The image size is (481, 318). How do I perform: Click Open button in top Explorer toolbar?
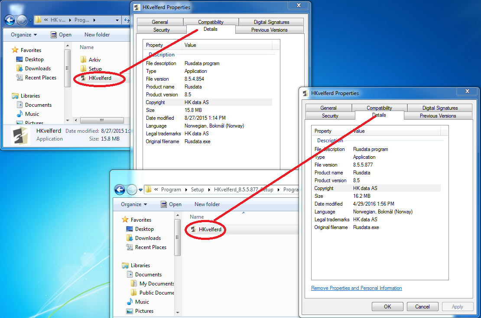point(61,35)
